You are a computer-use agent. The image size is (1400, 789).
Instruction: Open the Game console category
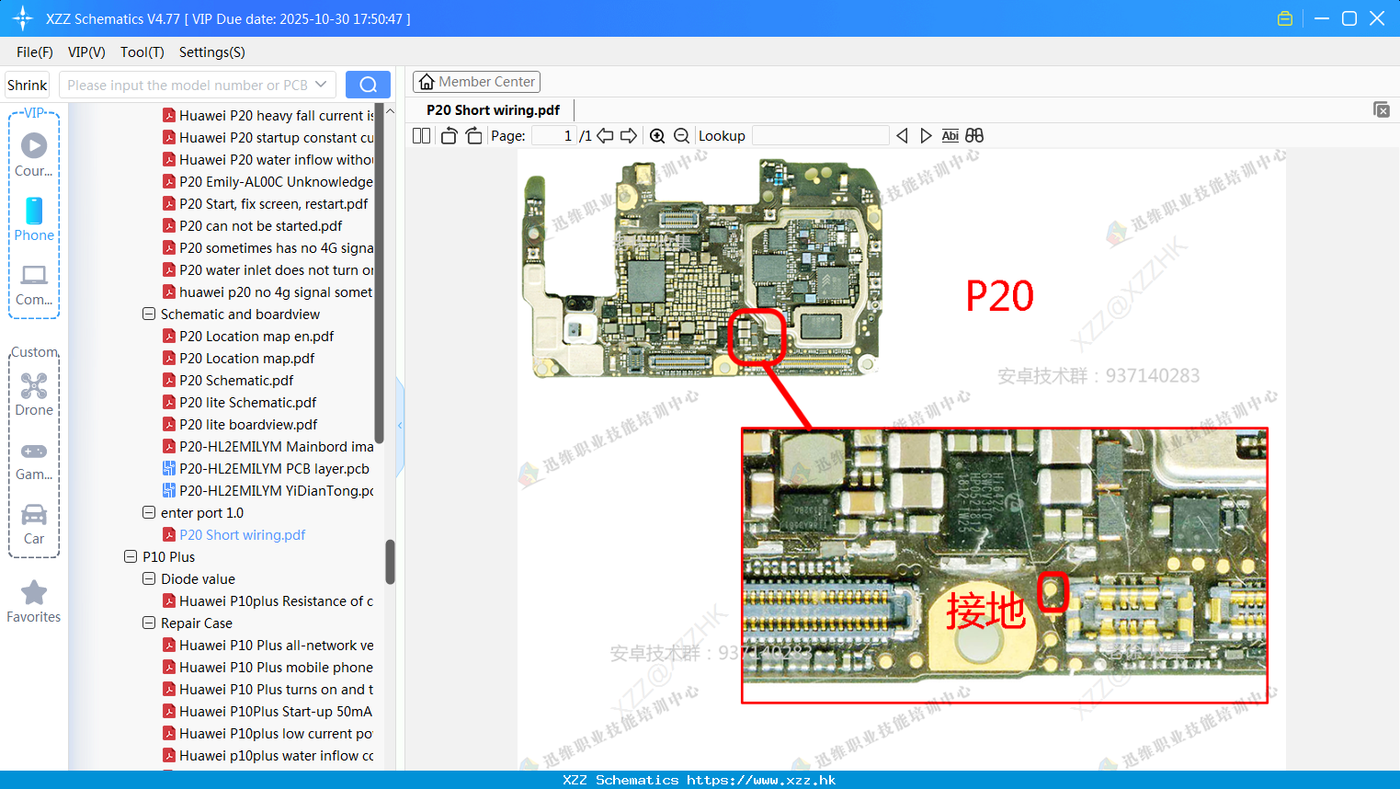pos(34,460)
